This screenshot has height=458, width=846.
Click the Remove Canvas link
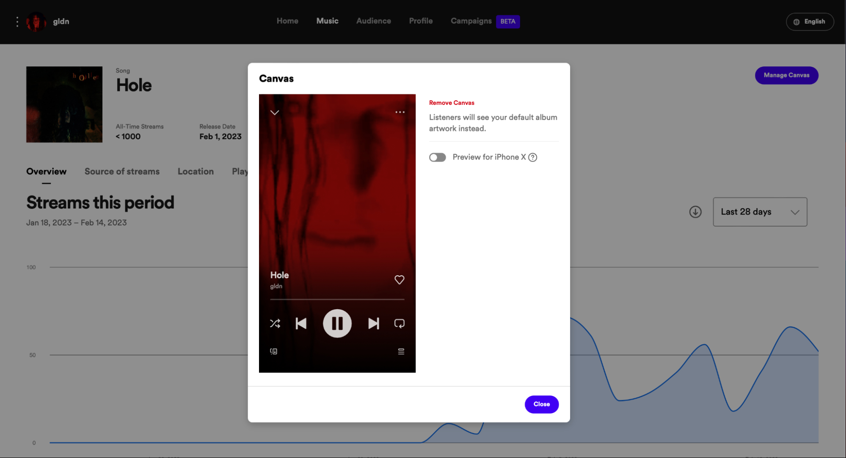pos(452,103)
